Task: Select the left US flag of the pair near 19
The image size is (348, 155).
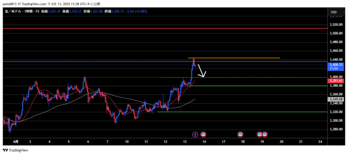Action: pos(260,134)
